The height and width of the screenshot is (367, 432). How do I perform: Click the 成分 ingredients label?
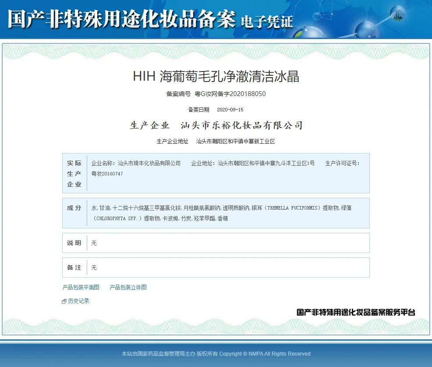(x=74, y=208)
